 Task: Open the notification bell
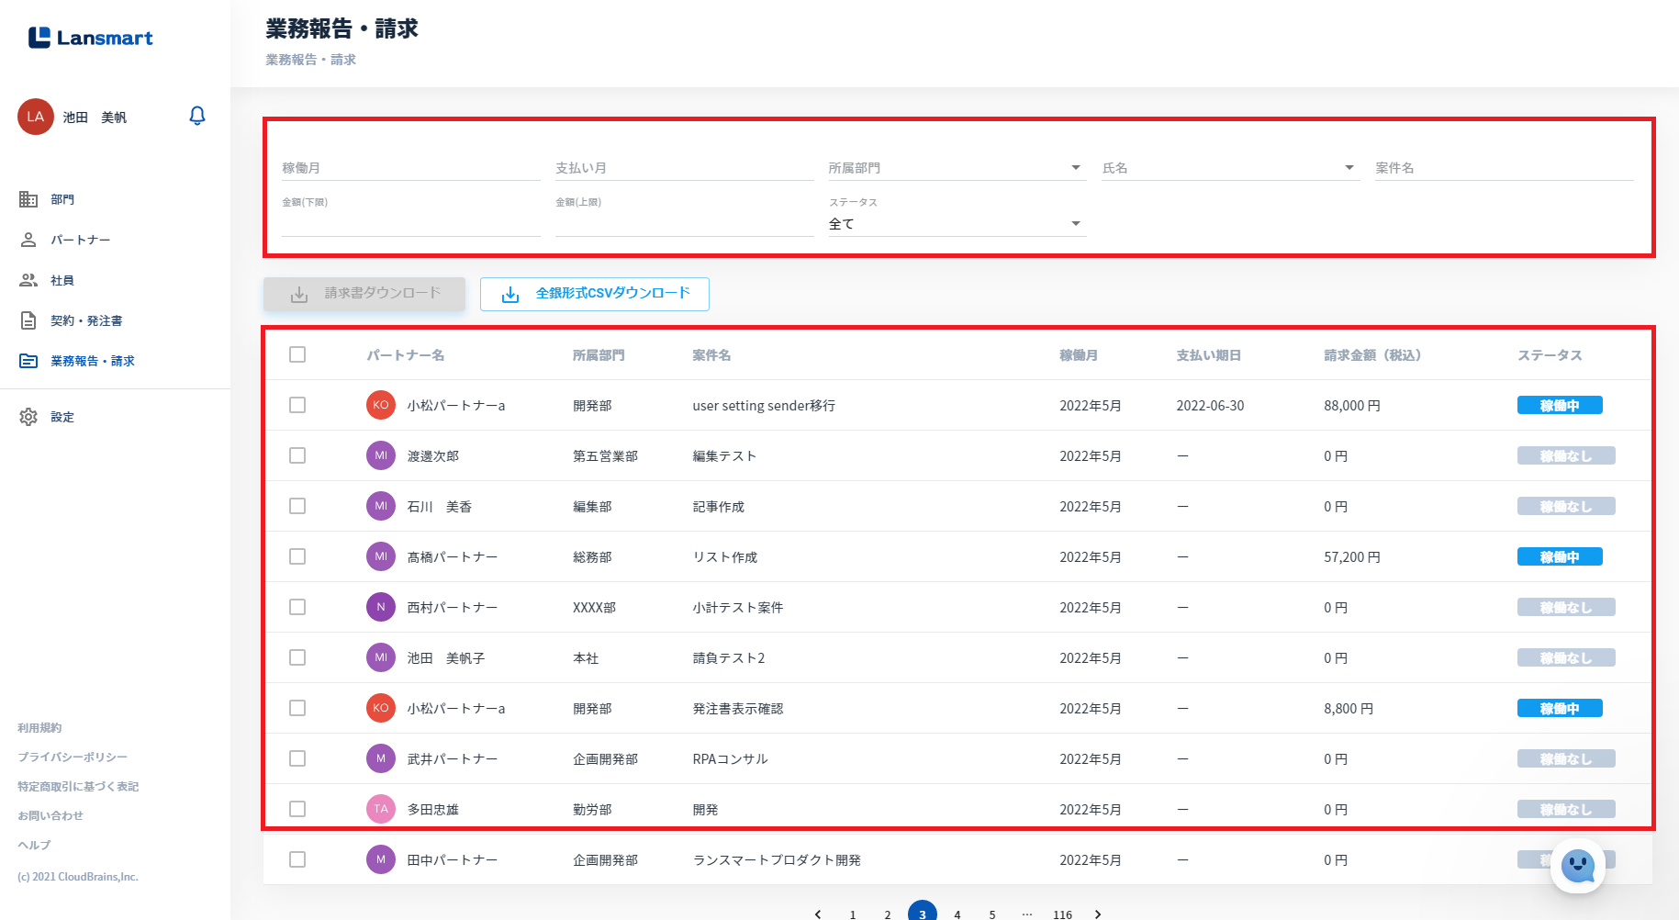(196, 116)
